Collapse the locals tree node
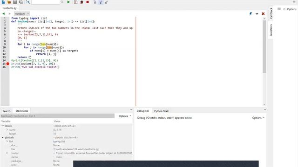298x167 pixels. (x=3, y=126)
